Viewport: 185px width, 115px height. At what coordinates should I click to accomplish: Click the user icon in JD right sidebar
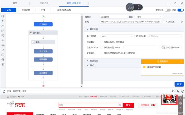[180, 98]
